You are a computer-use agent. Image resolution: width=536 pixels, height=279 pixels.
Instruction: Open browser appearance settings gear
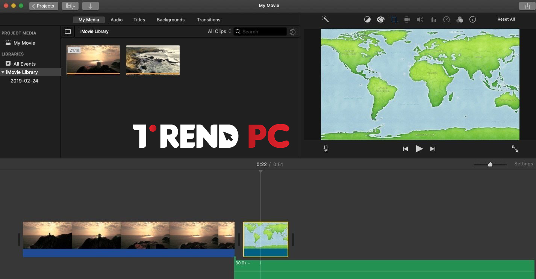click(x=293, y=32)
